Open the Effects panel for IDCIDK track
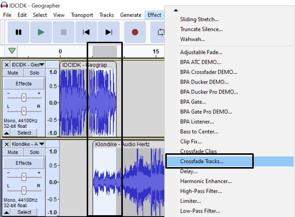The width and height of the screenshot is (295, 217). click(x=23, y=83)
